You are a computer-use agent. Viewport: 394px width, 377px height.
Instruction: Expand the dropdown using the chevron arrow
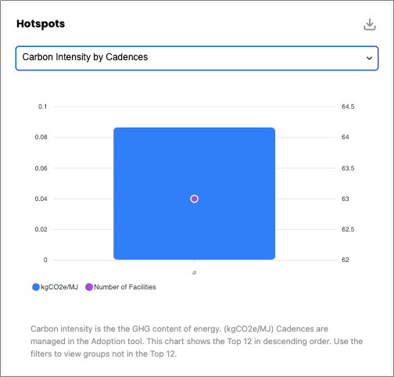coord(369,58)
